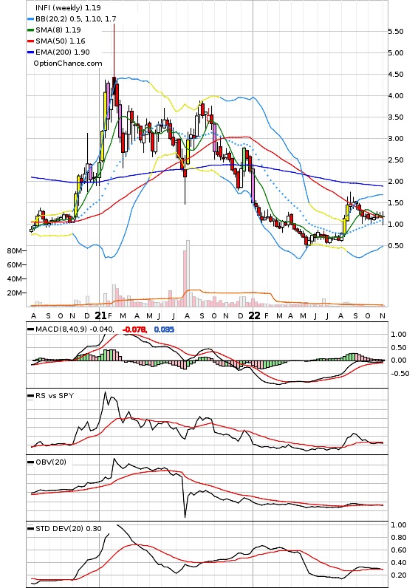Click the 80M volume axis label
Screen dimensions: 418x588
tap(14, 251)
